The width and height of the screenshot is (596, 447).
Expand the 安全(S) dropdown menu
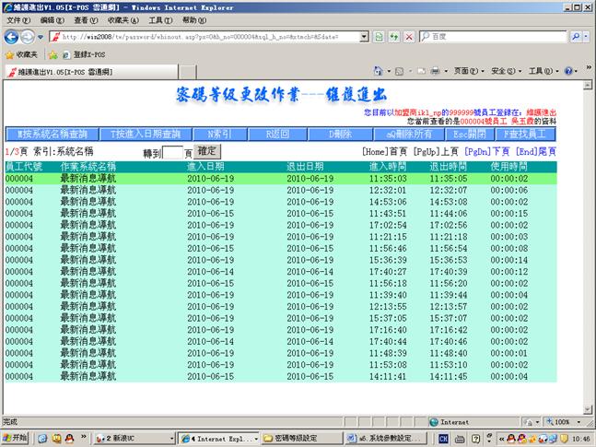(x=503, y=71)
